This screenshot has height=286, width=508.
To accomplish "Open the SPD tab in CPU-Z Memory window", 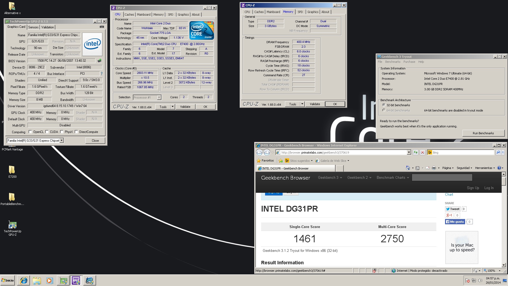I will point(300,12).
